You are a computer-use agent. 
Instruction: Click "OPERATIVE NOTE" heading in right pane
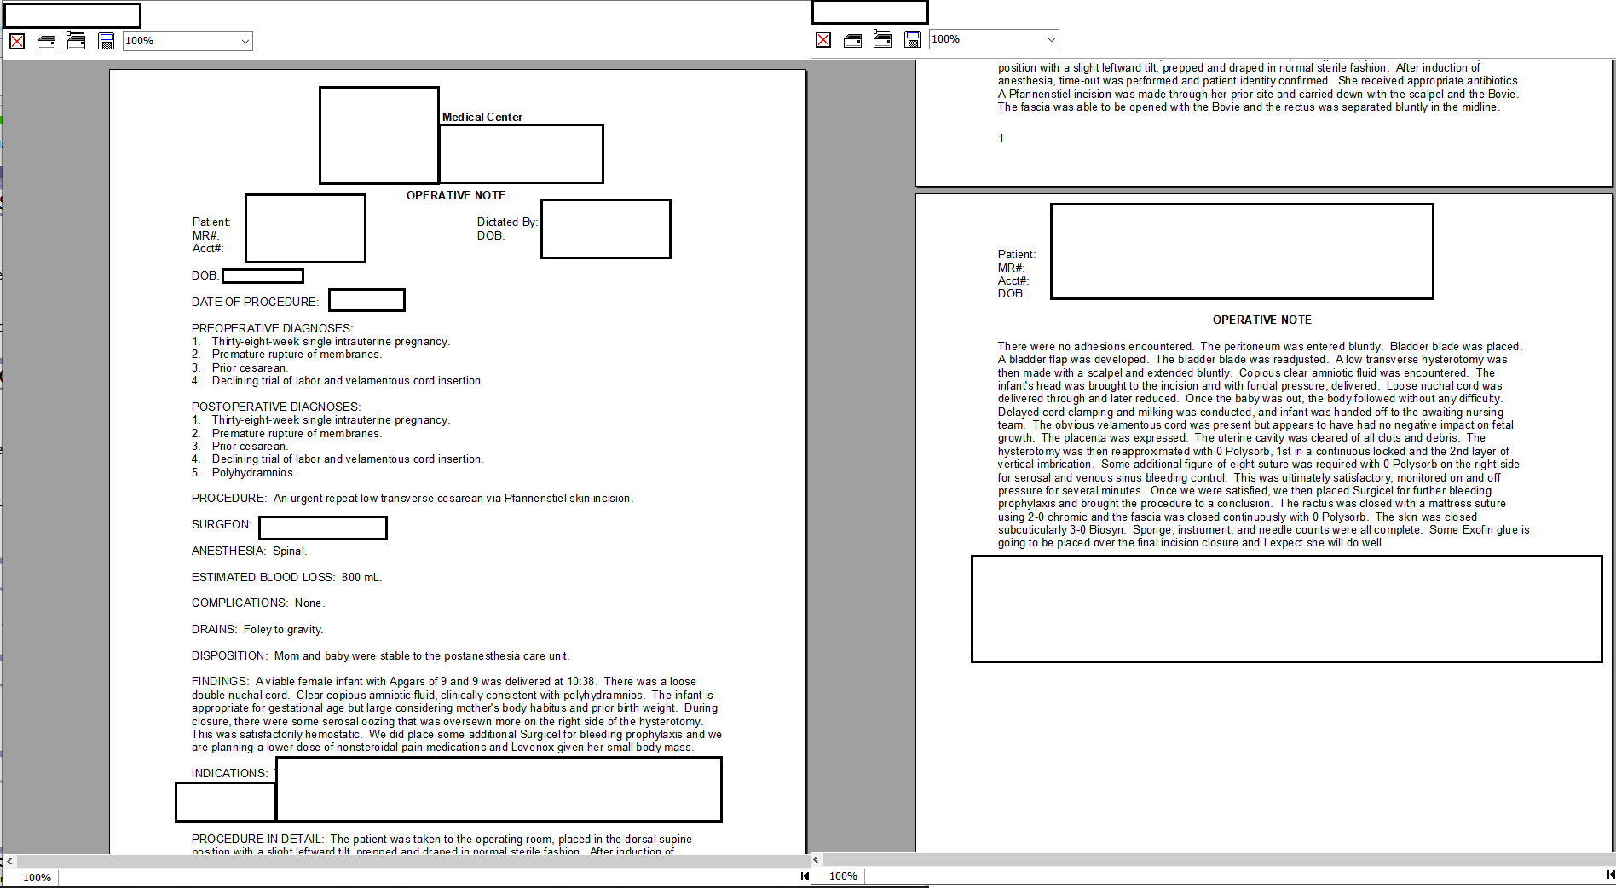click(1262, 320)
